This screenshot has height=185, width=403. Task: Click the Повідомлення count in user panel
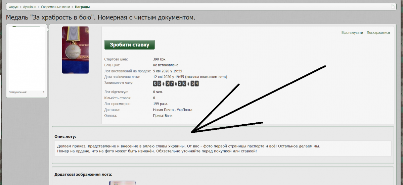[x=43, y=92]
